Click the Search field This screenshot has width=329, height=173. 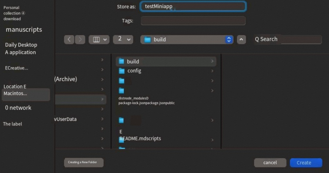point(288,39)
